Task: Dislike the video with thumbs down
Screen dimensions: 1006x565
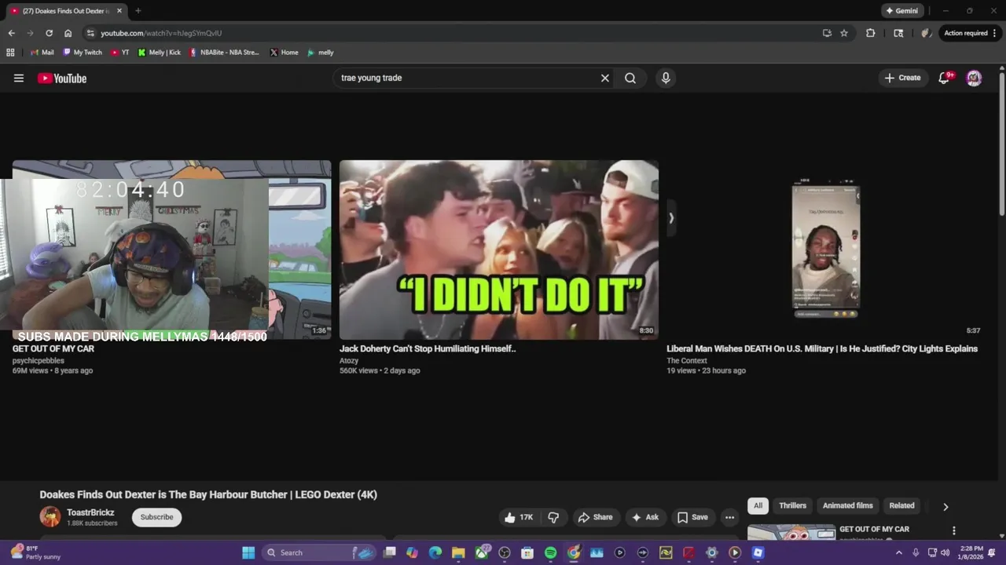Action: (553, 517)
